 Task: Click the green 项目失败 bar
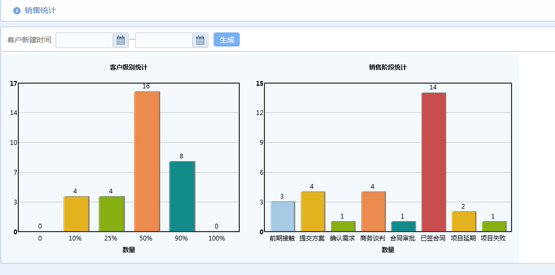pos(494,226)
